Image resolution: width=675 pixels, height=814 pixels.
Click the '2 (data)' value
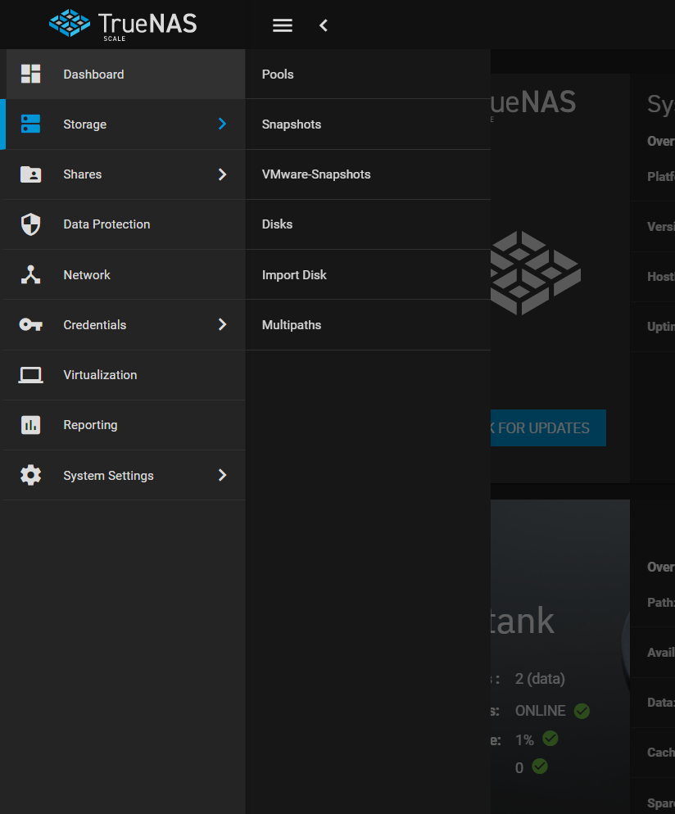pyautogui.click(x=540, y=679)
